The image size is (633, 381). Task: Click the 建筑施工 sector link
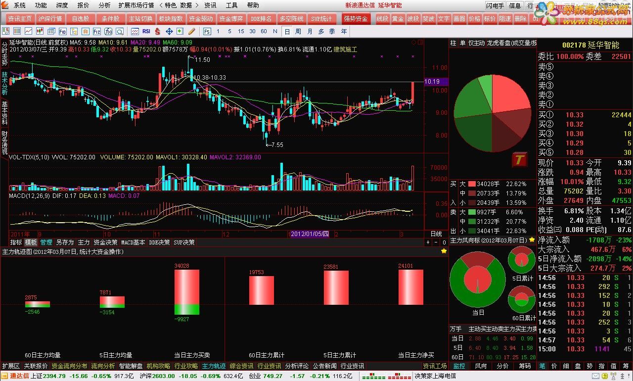pos(346,49)
